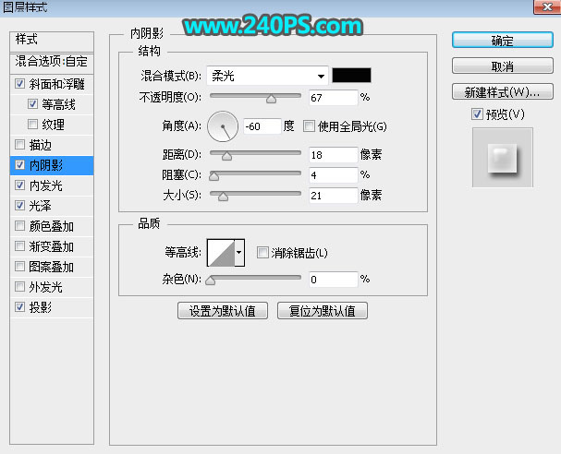
Task: Open 渐变叠加 settings page
Action: coord(52,246)
